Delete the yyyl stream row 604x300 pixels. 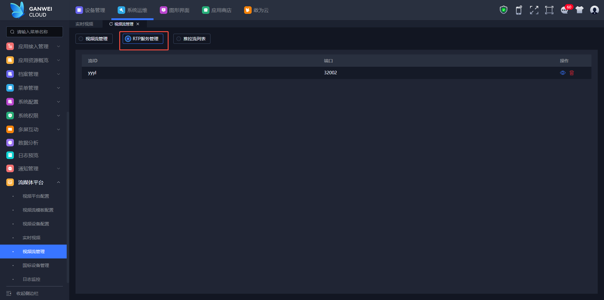572,73
